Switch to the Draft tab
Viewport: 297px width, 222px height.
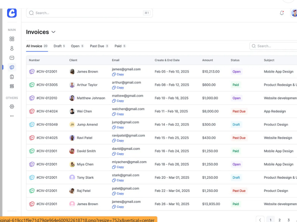coord(59,46)
